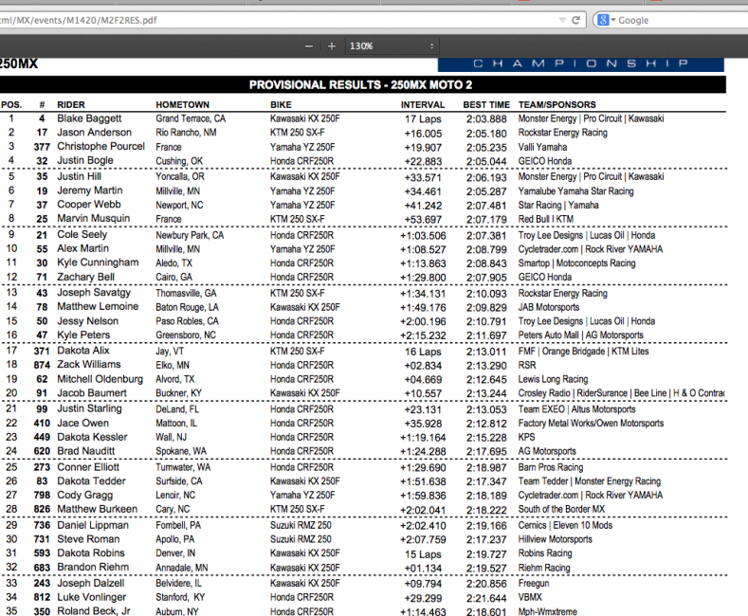
Task: Click the PDF zoom in plus button
Action: (x=332, y=46)
